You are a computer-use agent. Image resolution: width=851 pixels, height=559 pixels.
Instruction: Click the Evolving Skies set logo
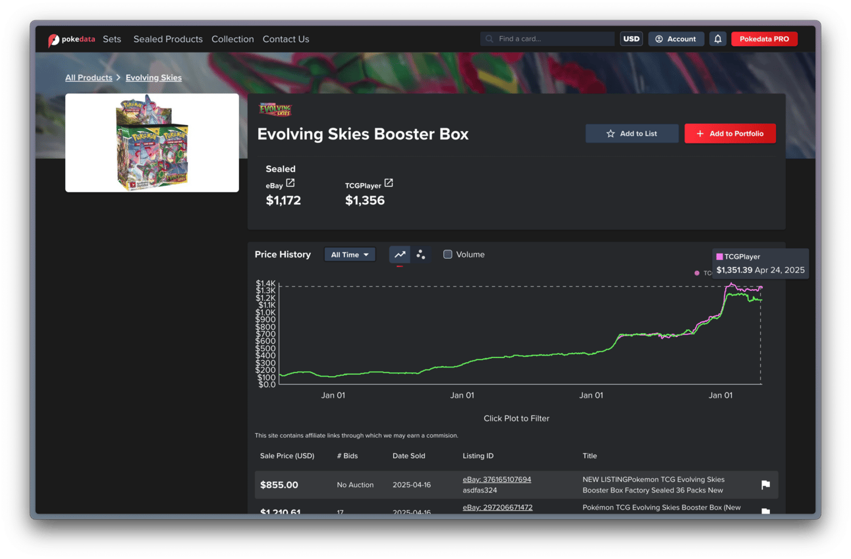(x=275, y=109)
